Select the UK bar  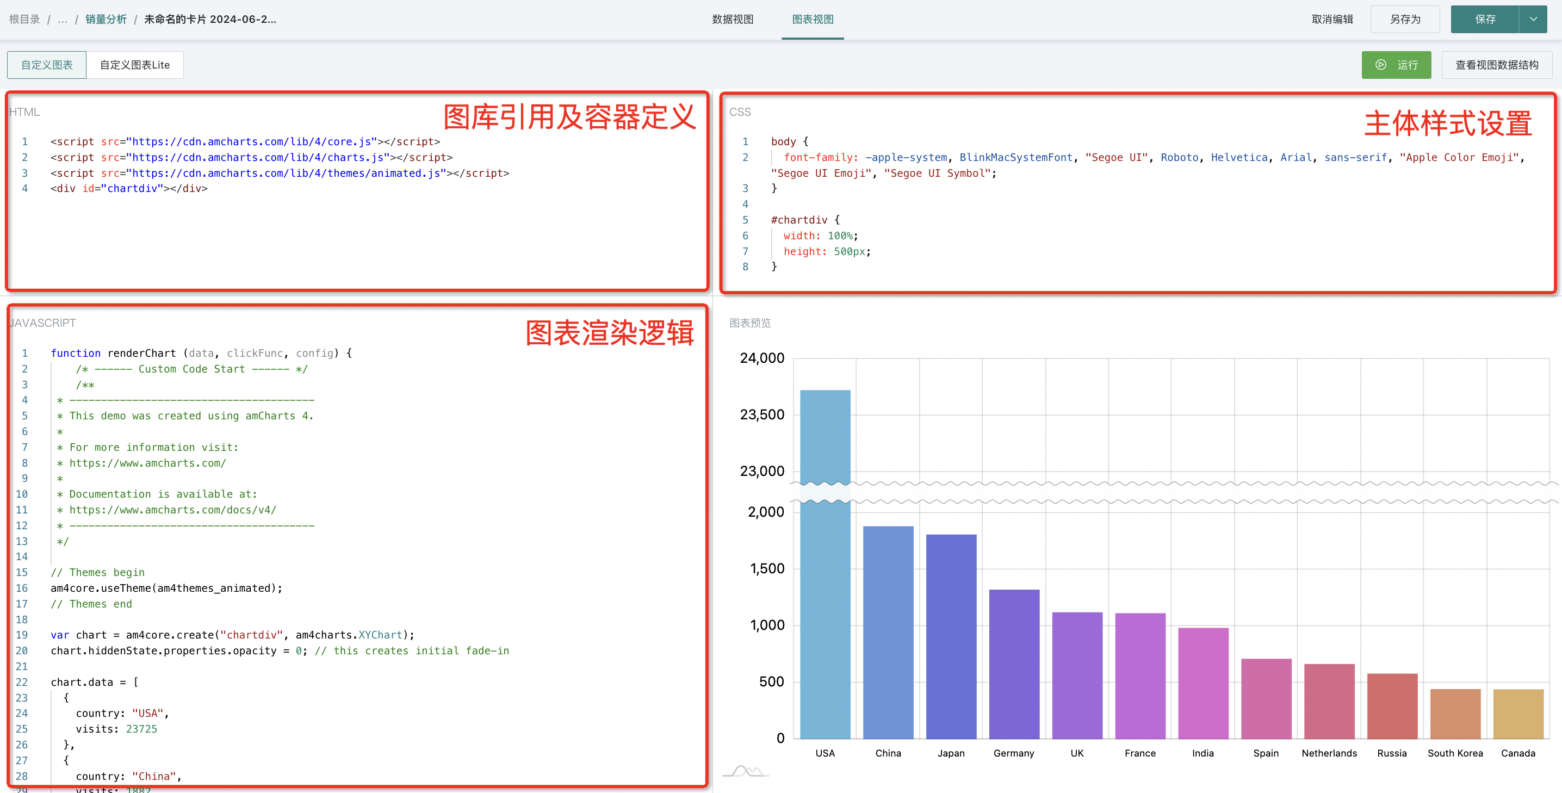1077,676
